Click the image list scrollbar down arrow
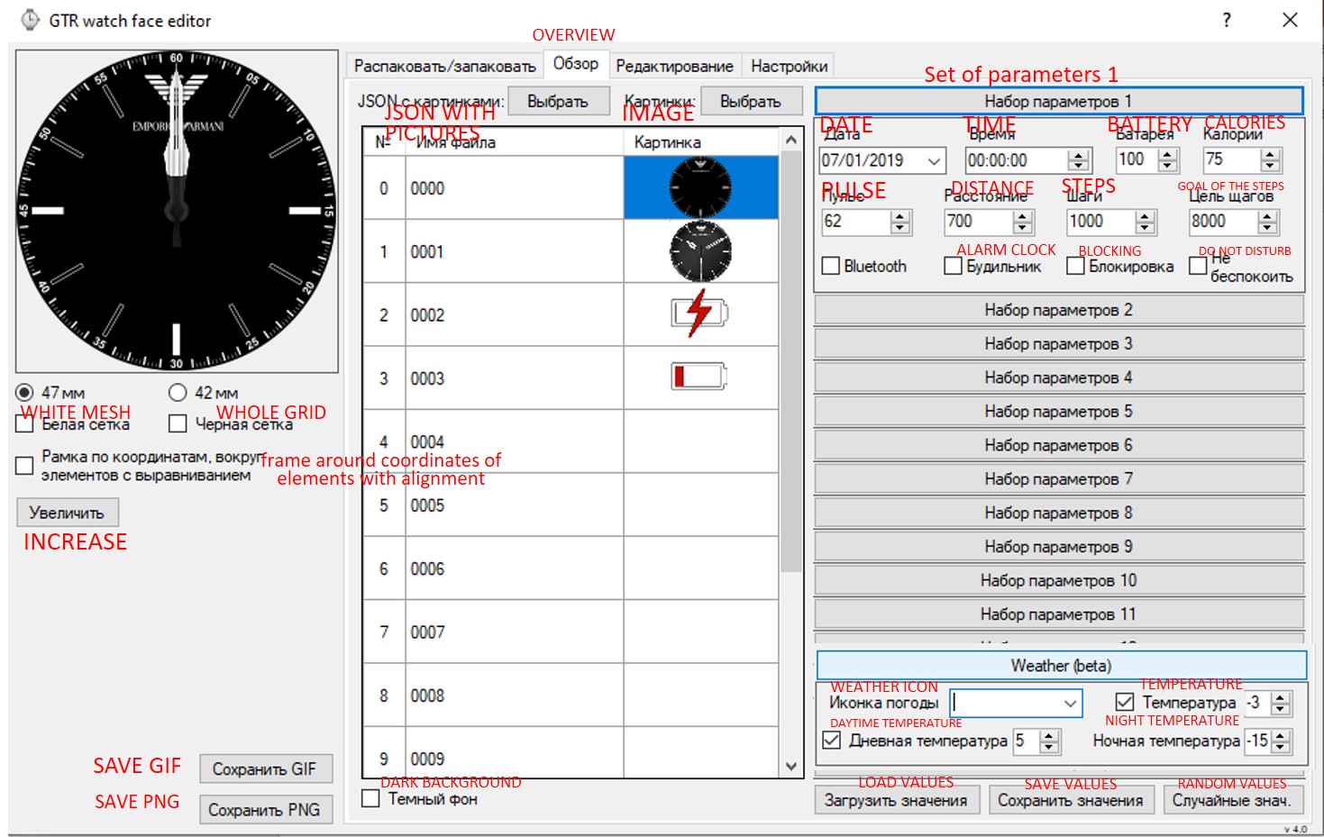This screenshot has width=1324, height=837. pos(790,767)
